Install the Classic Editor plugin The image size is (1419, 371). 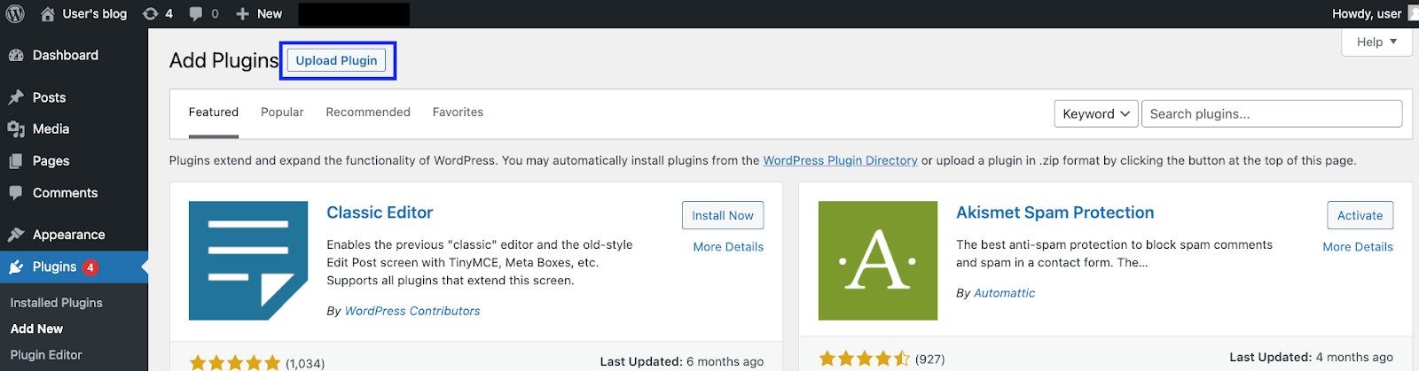(722, 215)
